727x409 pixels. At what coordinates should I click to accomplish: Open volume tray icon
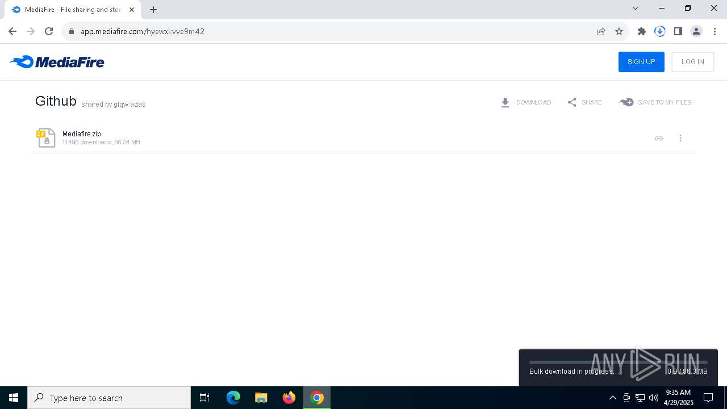click(653, 398)
